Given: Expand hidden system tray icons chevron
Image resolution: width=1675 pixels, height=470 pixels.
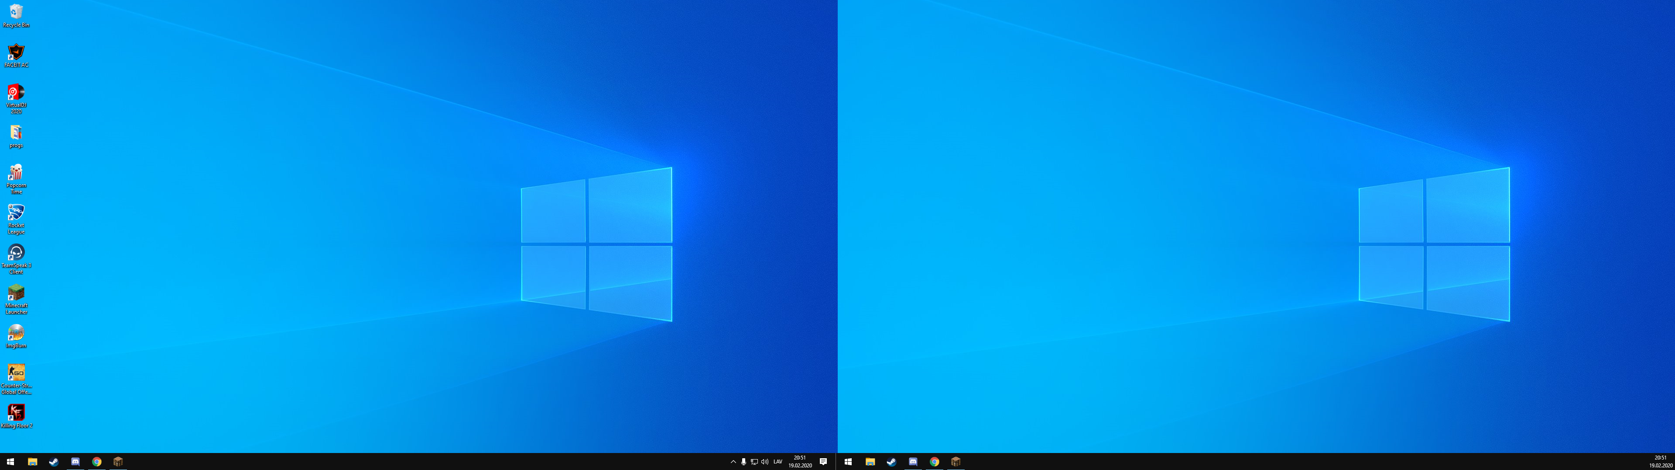Looking at the screenshot, I should click(x=733, y=462).
